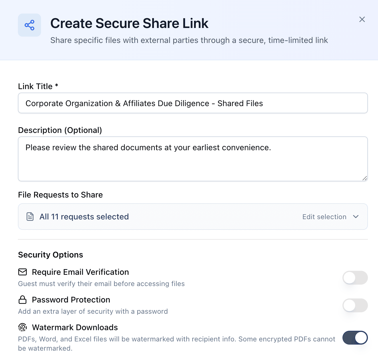Click the padlock icon next to Password Protection
The image size is (378, 359).
click(22, 299)
